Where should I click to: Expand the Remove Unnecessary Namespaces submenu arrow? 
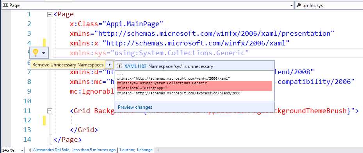click(110, 65)
